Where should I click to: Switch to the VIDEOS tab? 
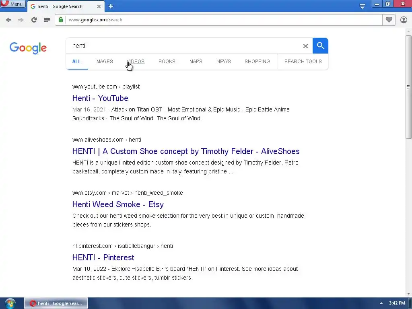point(136,62)
